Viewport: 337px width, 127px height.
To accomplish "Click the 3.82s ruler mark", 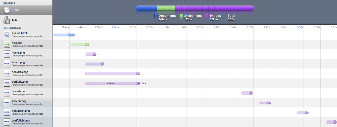I will [x=334, y=27].
